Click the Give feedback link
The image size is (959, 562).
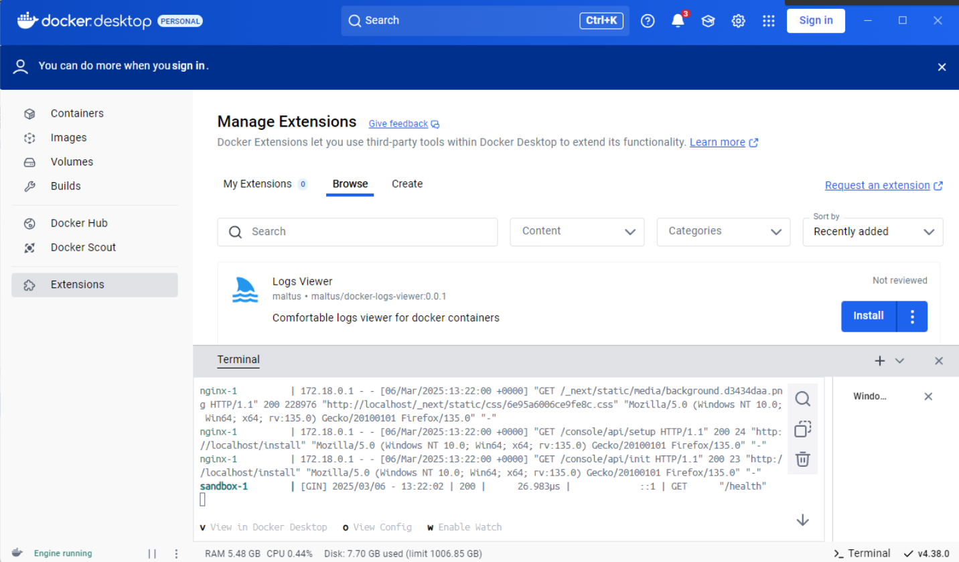[404, 124]
